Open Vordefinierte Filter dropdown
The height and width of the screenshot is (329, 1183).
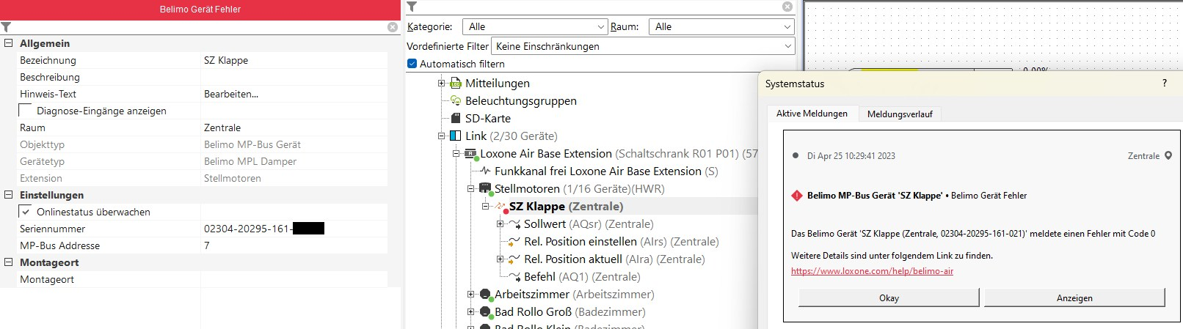click(x=642, y=46)
